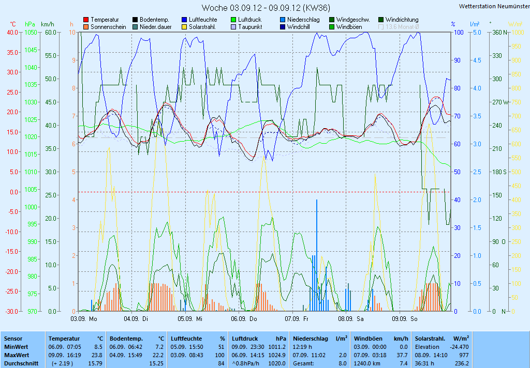Select the Sonnenschein legend label
Image resolution: width=530 pixels, height=368 pixels.
pos(108,27)
